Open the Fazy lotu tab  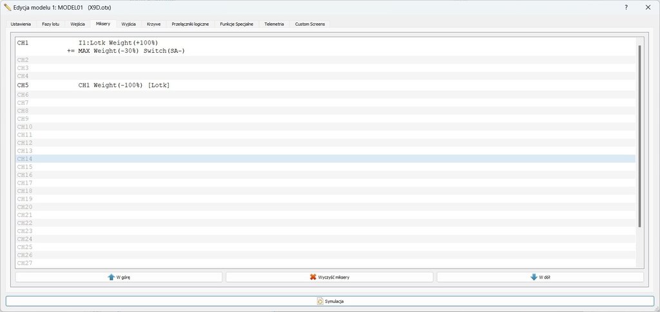click(x=50, y=24)
